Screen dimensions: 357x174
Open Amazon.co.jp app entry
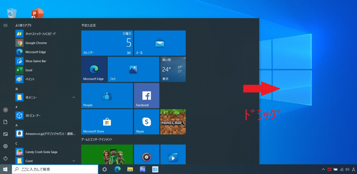click(x=46, y=134)
